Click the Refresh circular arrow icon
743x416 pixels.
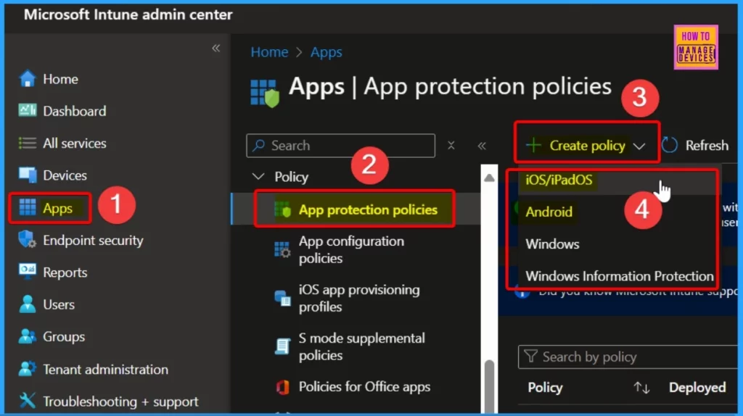coord(670,145)
